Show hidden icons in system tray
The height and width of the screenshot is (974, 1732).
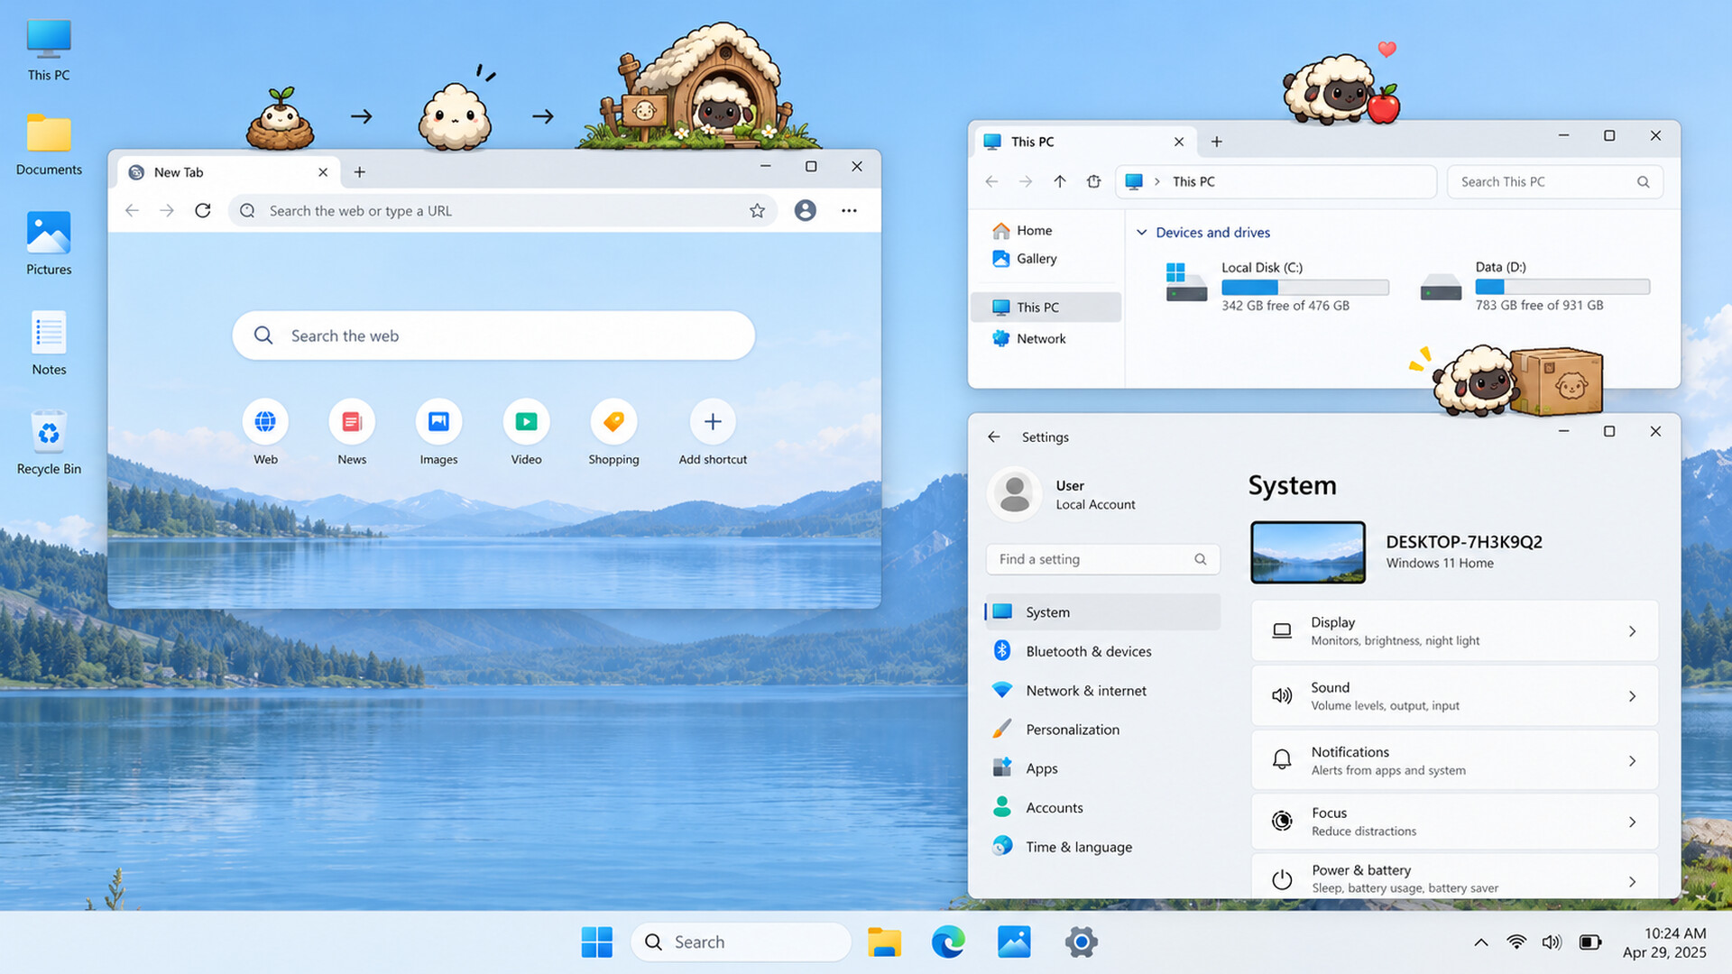[1480, 942]
